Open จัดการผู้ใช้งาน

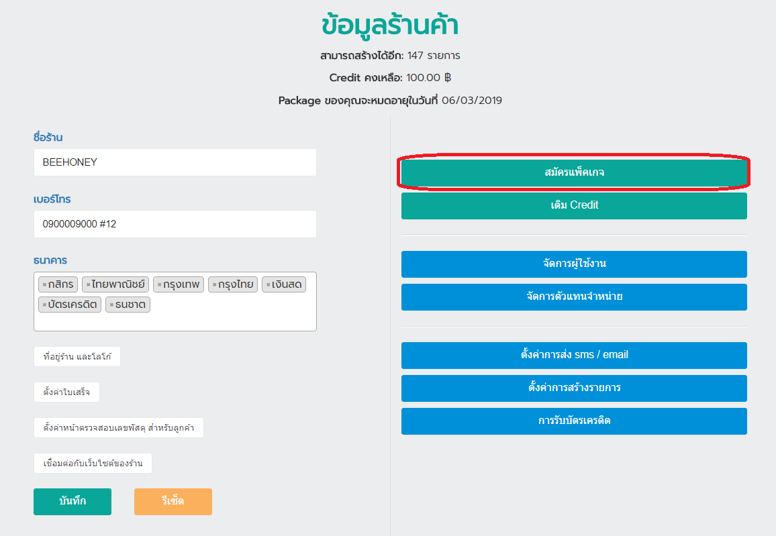coord(574,264)
